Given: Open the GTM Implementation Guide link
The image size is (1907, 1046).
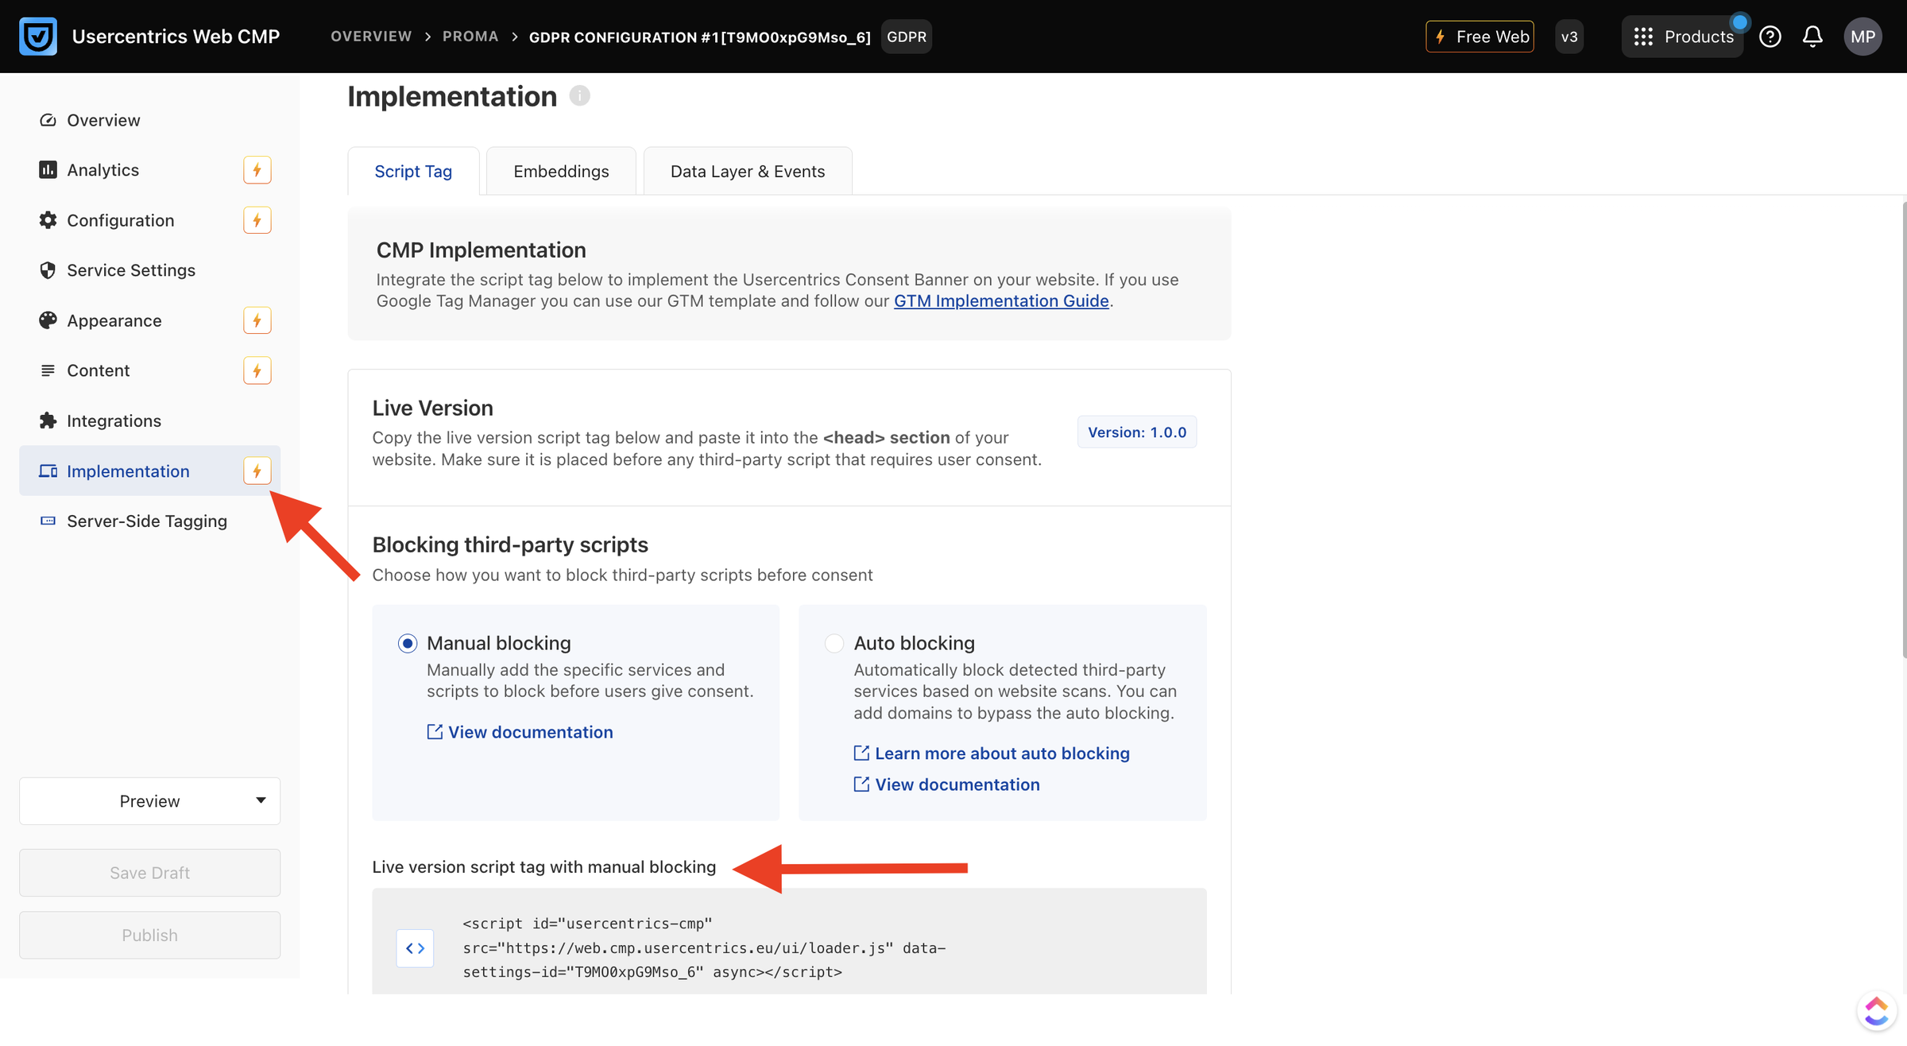Looking at the screenshot, I should 1001,301.
